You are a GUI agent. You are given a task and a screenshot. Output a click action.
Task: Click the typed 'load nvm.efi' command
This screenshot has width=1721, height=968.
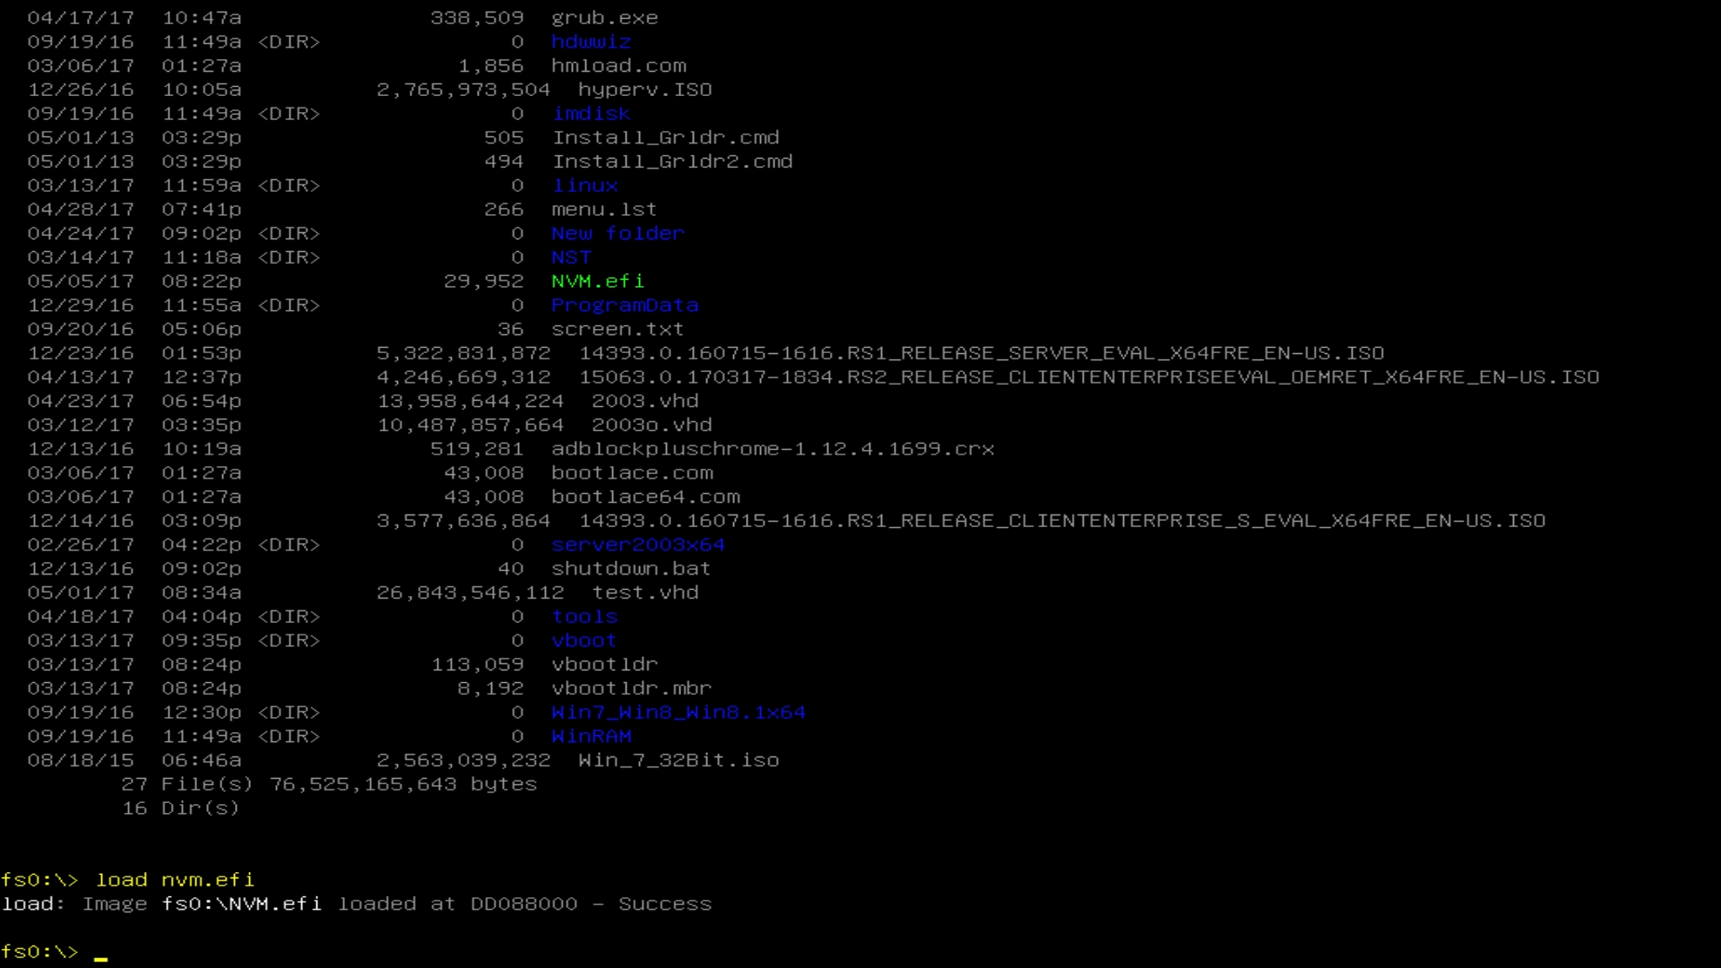(x=175, y=880)
